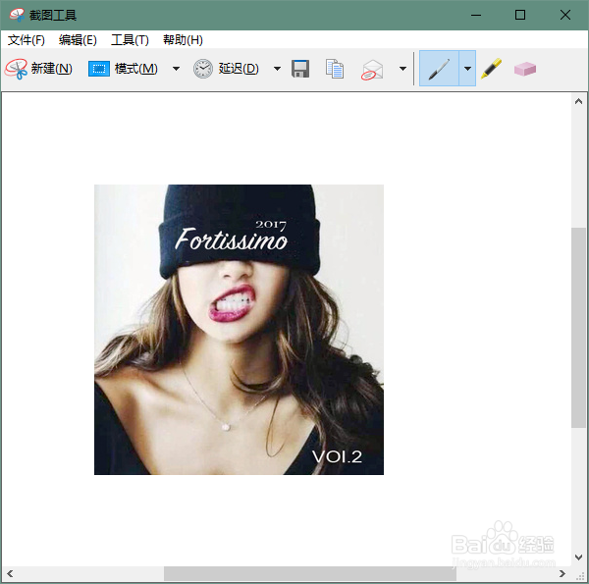Click the Delay (延迟) clock button
589x584 pixels.
226,69
